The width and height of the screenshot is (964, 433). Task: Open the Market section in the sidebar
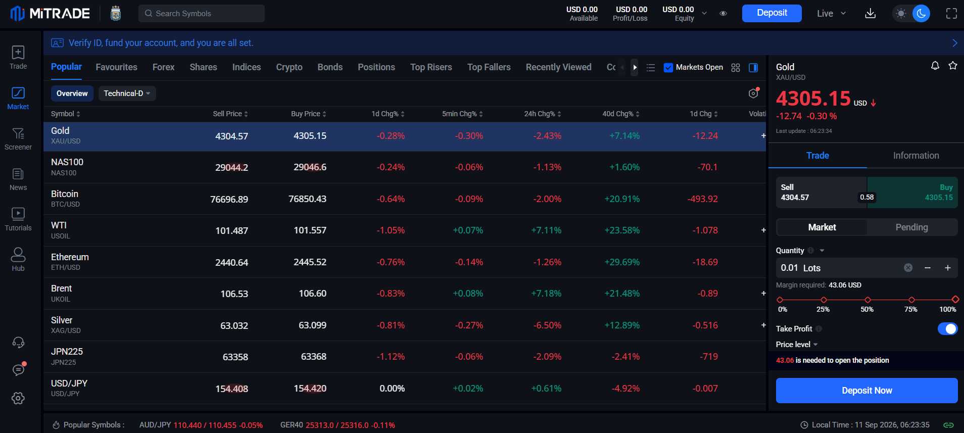pyautogui.click(x=18, y=98)
